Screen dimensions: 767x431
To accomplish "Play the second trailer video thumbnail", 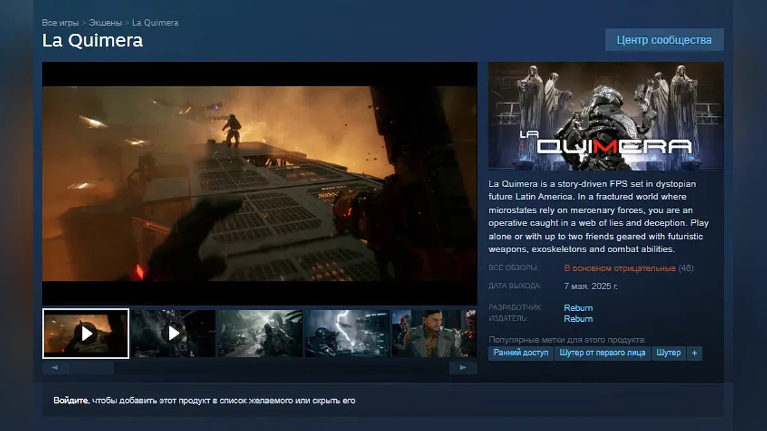I will click(x=173, y=333).
